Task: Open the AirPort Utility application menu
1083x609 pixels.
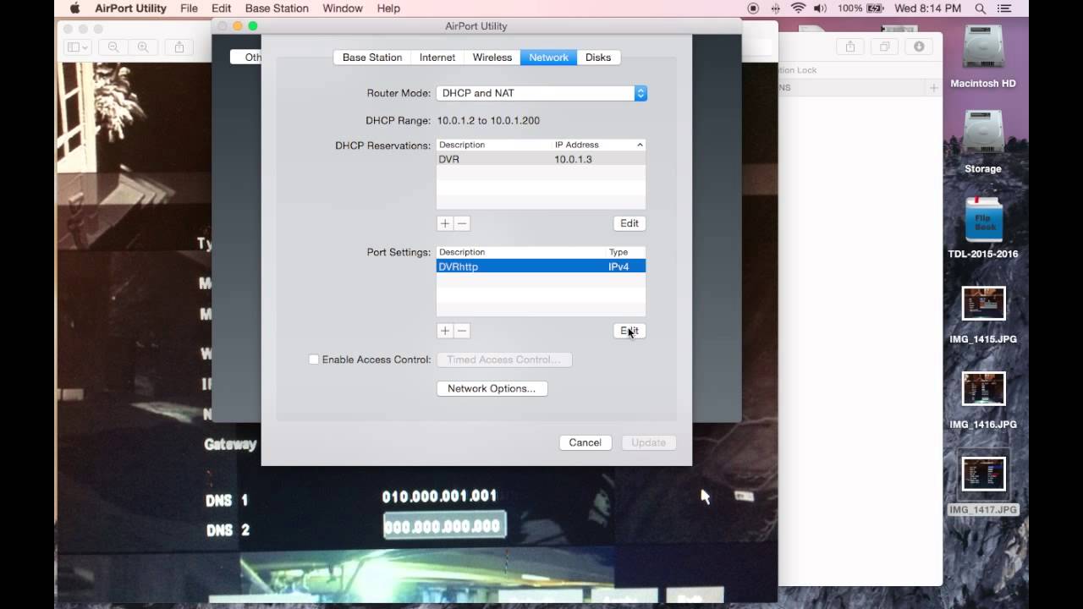Action: [130, 8]
